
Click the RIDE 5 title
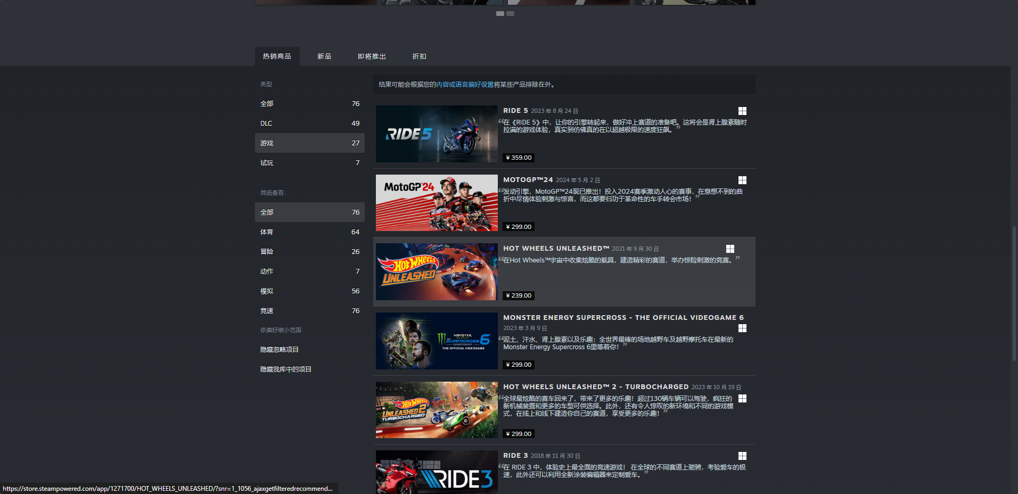tap(515, 111)
